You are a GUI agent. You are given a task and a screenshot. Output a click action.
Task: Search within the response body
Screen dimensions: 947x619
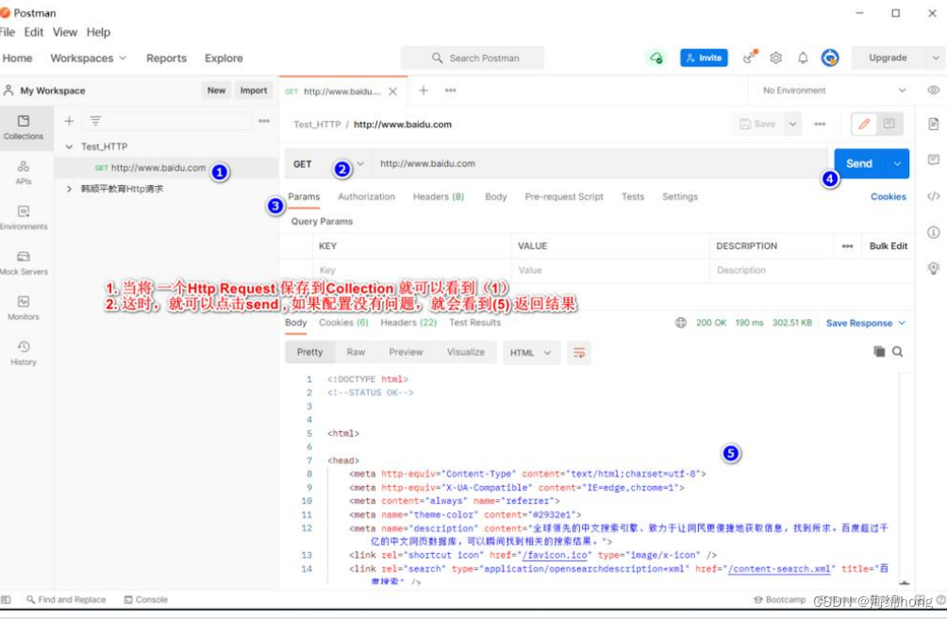click(897, 351)
